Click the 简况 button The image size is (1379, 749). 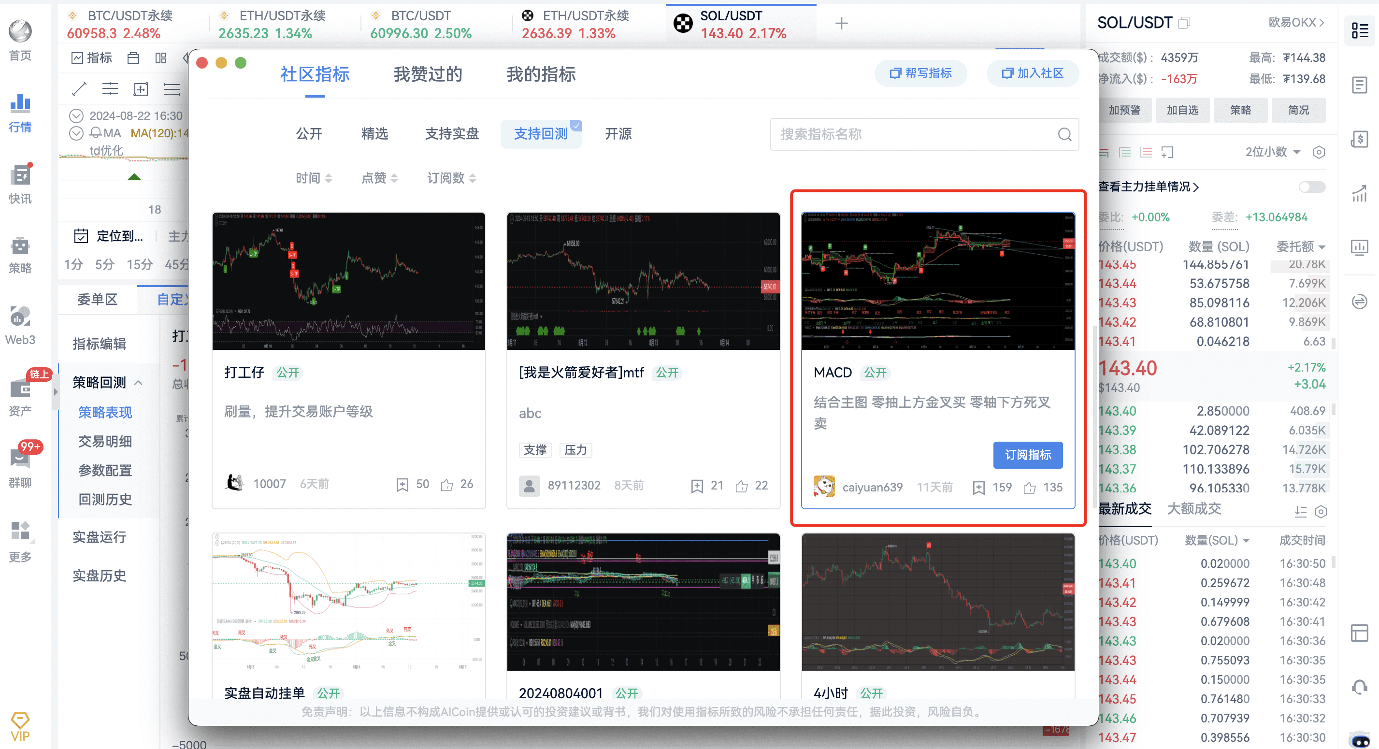coord(1298,110)
